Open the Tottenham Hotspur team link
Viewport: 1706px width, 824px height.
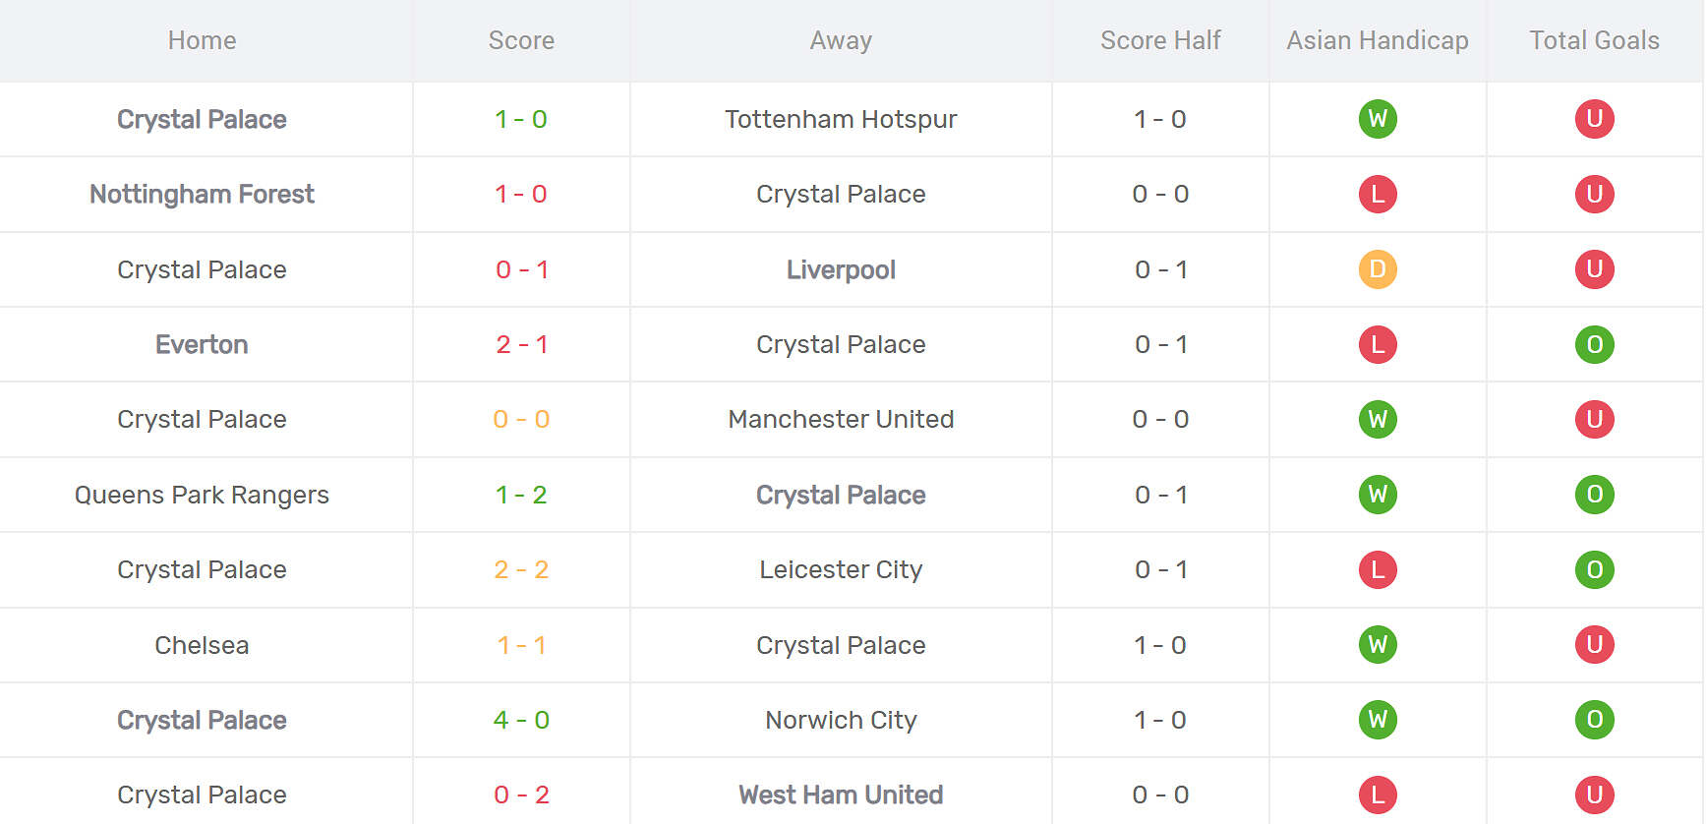tap(841, 119)
